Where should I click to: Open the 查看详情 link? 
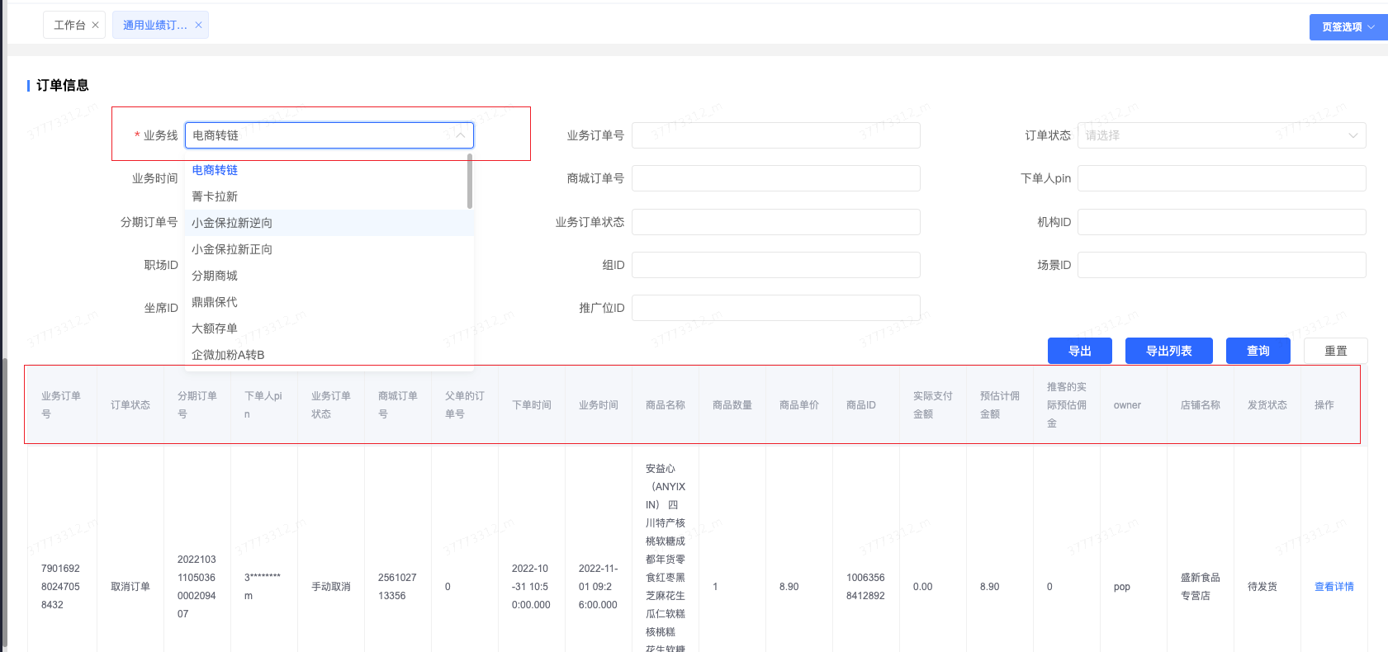coord(1334,587)
